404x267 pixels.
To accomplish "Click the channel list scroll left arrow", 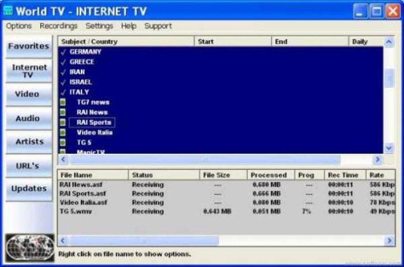I will [x=63, y=159].
